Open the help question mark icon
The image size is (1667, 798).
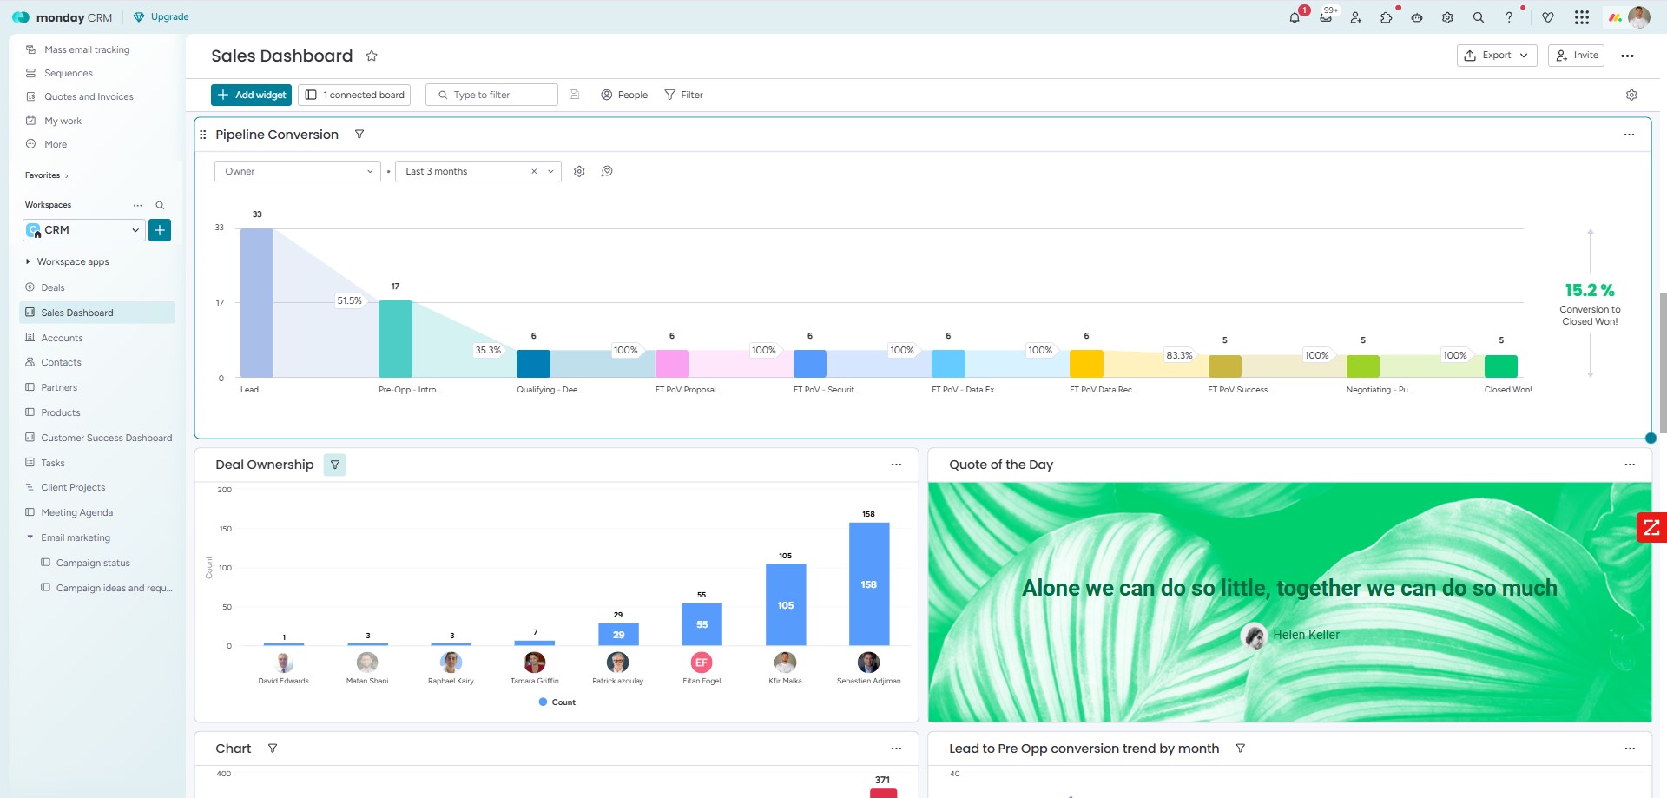[x=1509, y=17]
